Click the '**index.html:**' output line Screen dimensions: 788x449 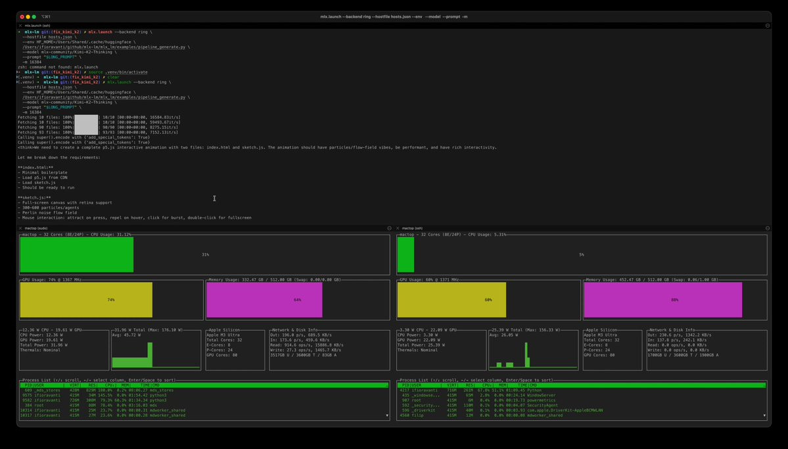[35, 168]
